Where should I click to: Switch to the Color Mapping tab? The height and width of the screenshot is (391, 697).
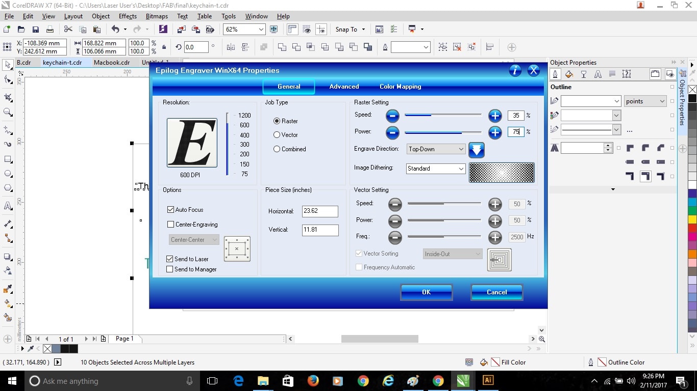[401, 87]
